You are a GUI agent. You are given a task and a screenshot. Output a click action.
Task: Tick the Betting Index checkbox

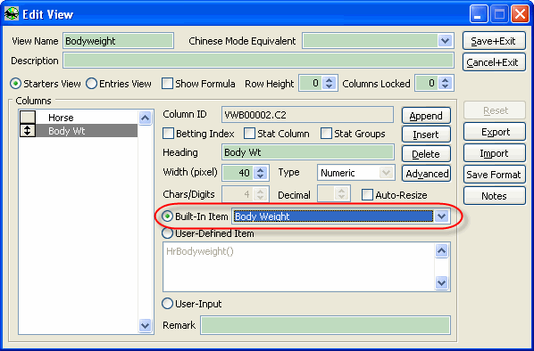168,134
